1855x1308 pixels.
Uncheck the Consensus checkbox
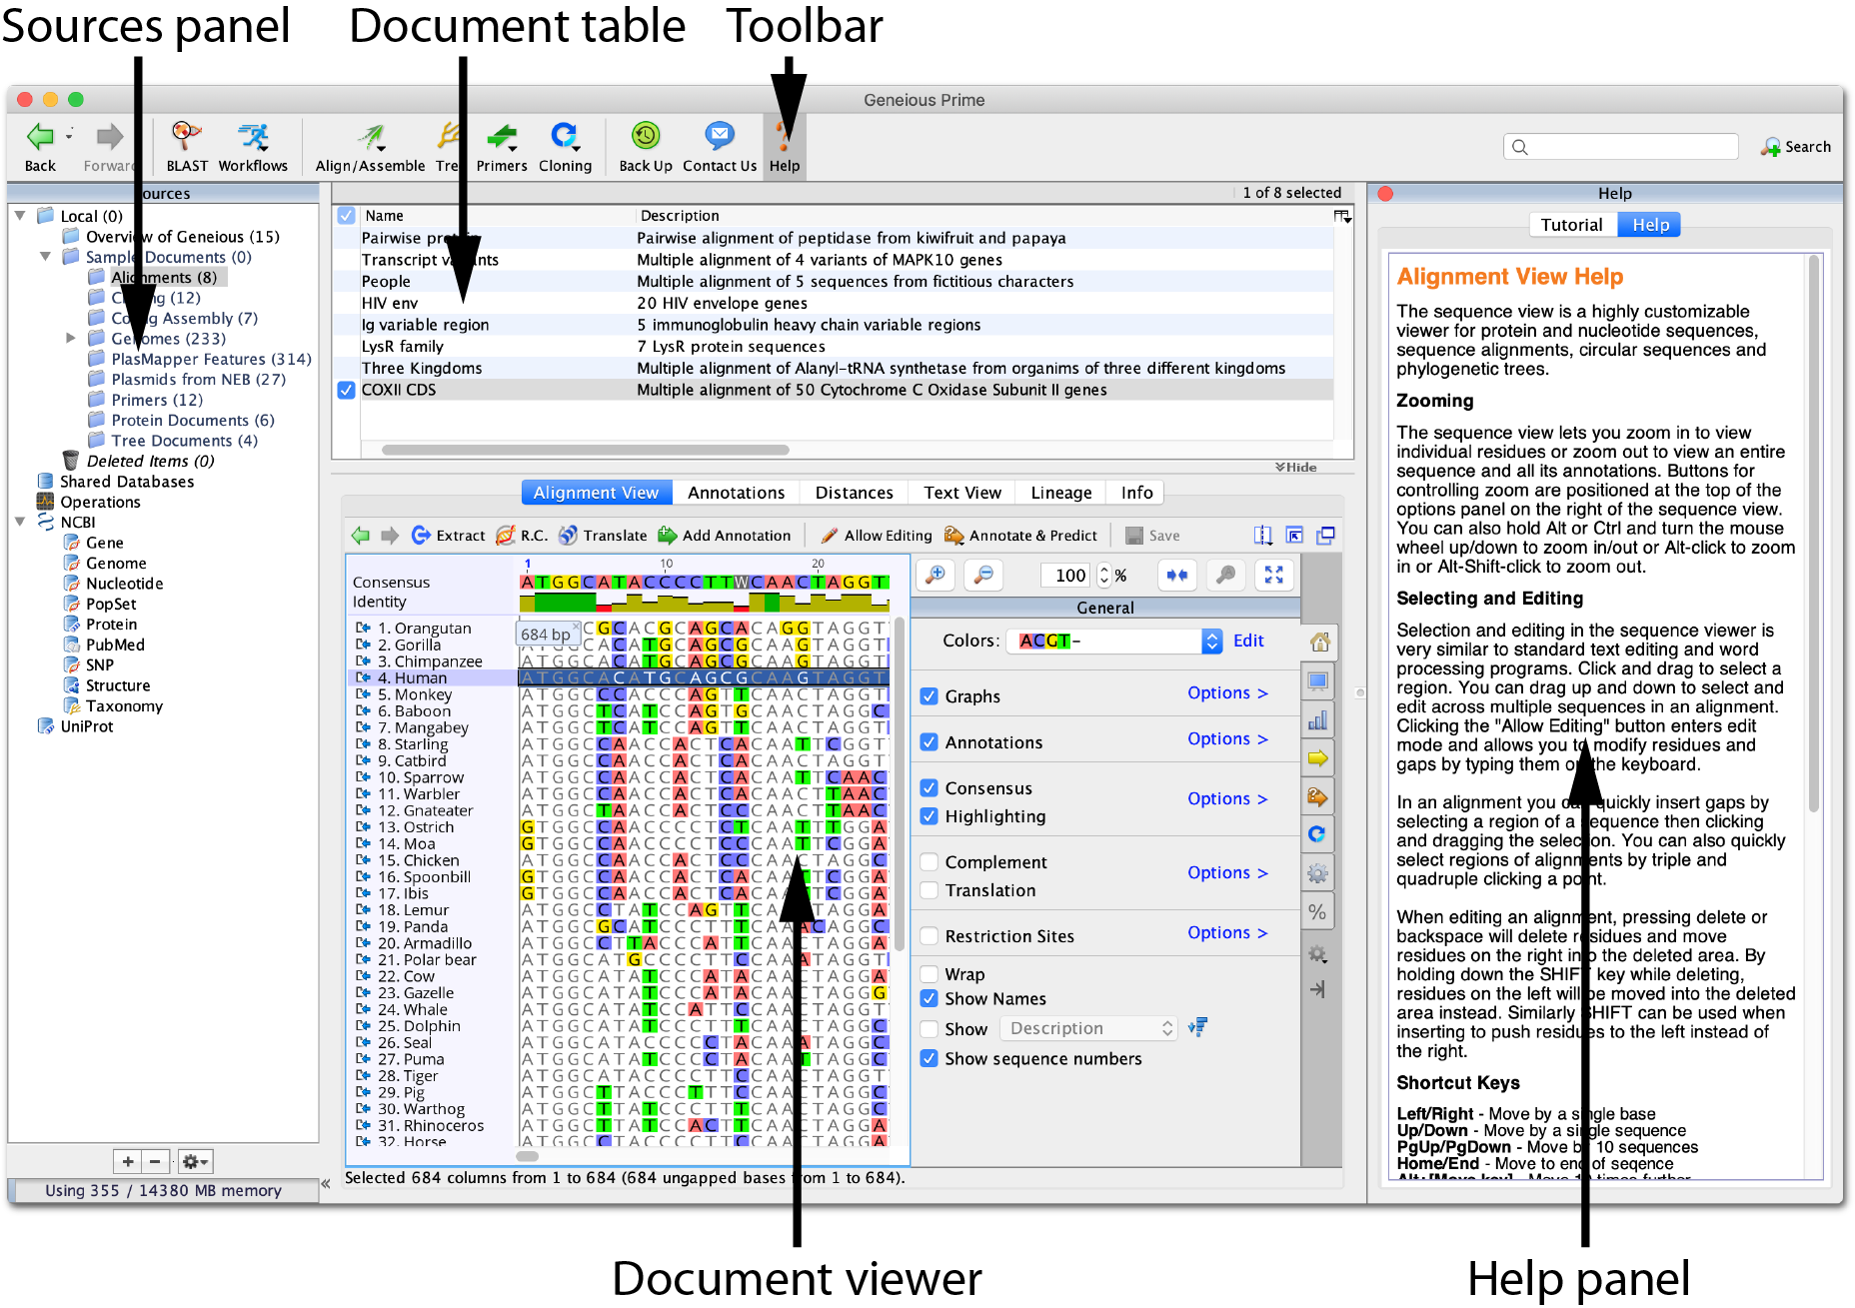[929, 788]
